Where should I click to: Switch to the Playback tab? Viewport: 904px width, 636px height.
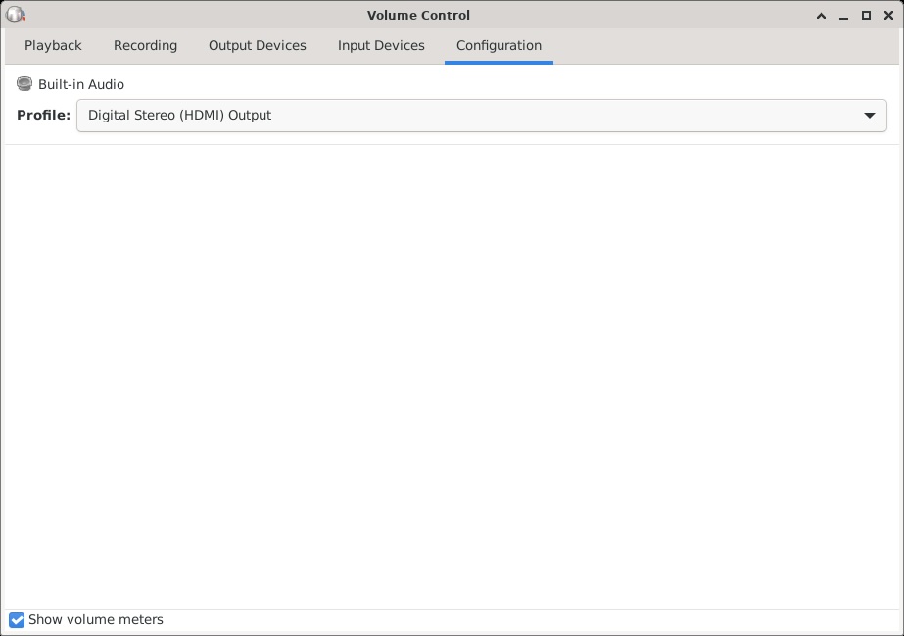coord(53,46)
